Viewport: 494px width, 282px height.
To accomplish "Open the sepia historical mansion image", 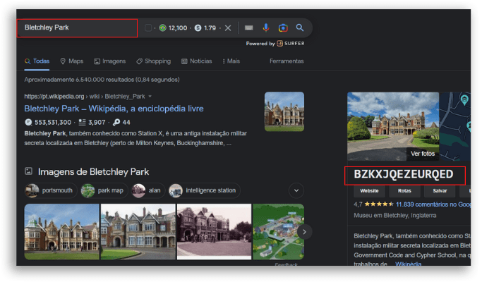I will pos(215,232).
